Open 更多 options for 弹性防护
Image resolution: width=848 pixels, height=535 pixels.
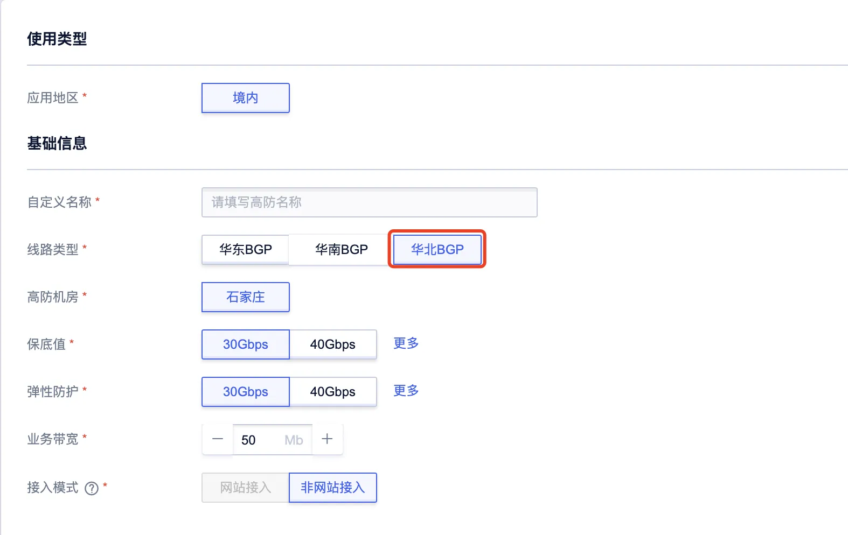point(406,391)
